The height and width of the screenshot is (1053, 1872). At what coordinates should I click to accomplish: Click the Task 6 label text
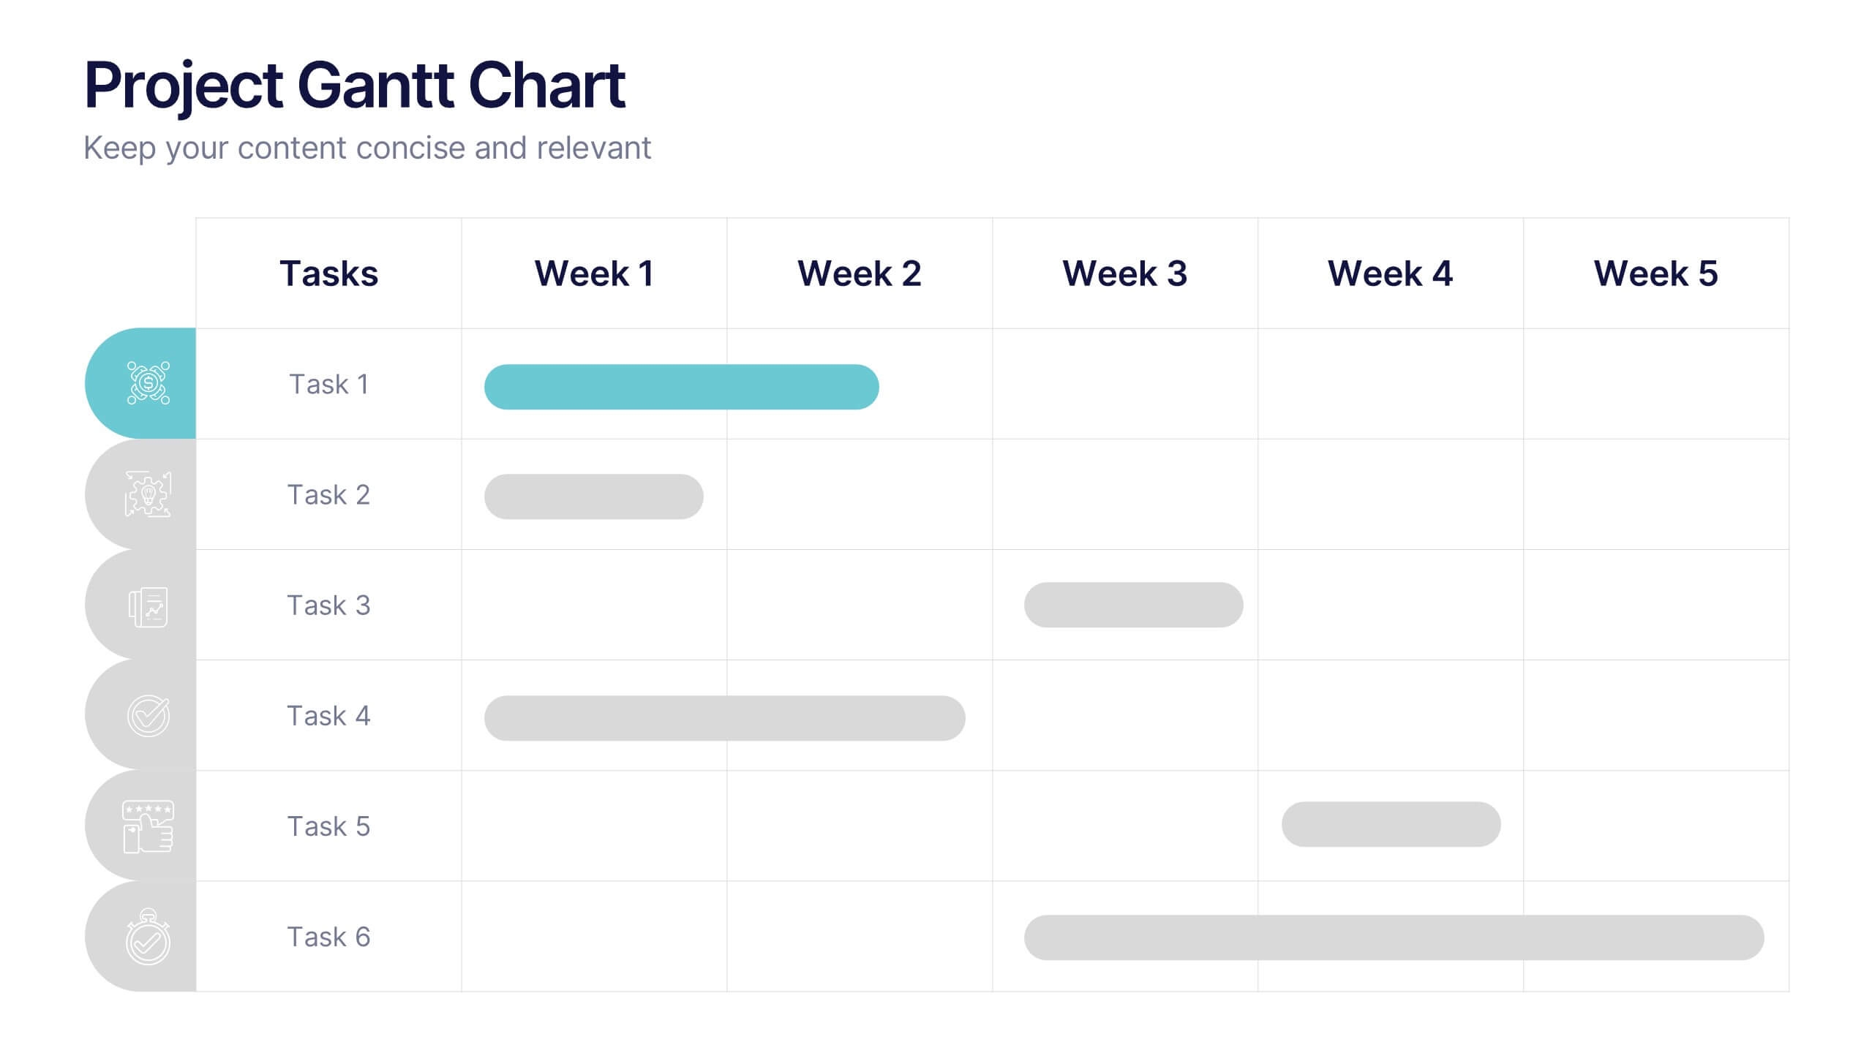pos(328,937)
